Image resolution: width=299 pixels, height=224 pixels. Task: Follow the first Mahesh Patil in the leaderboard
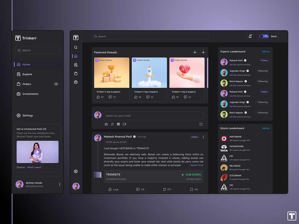click(x=264, y=60)
